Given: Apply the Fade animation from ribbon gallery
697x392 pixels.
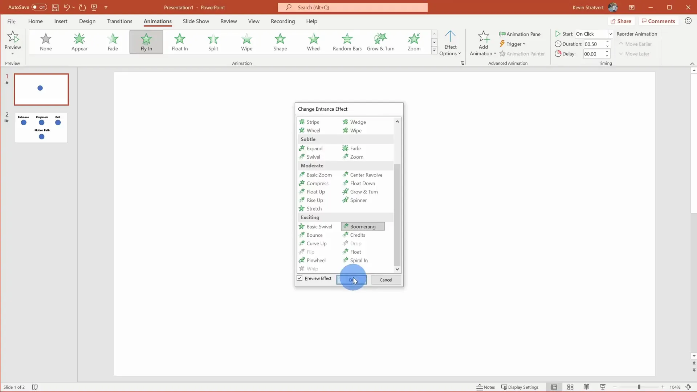Looking at the screenshot, I should click(x=113, y=42).
